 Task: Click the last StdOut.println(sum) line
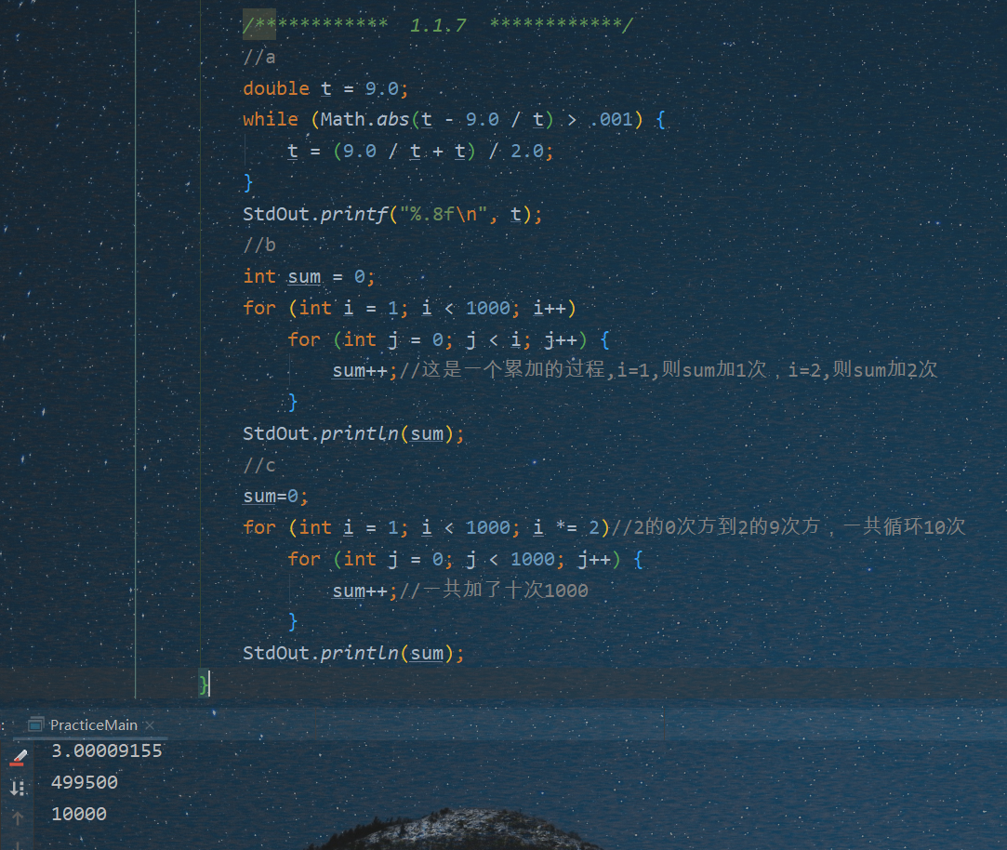tap(353, 654)
